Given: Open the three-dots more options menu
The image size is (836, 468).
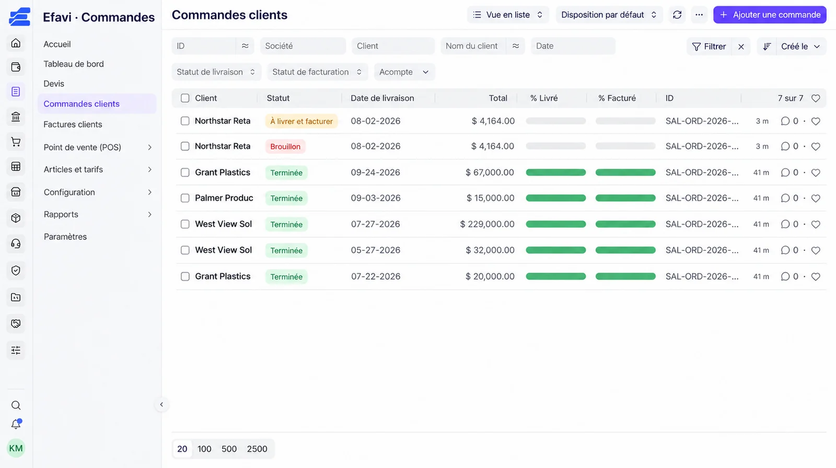Looking at the screenshot, I should tap(699, 15).
